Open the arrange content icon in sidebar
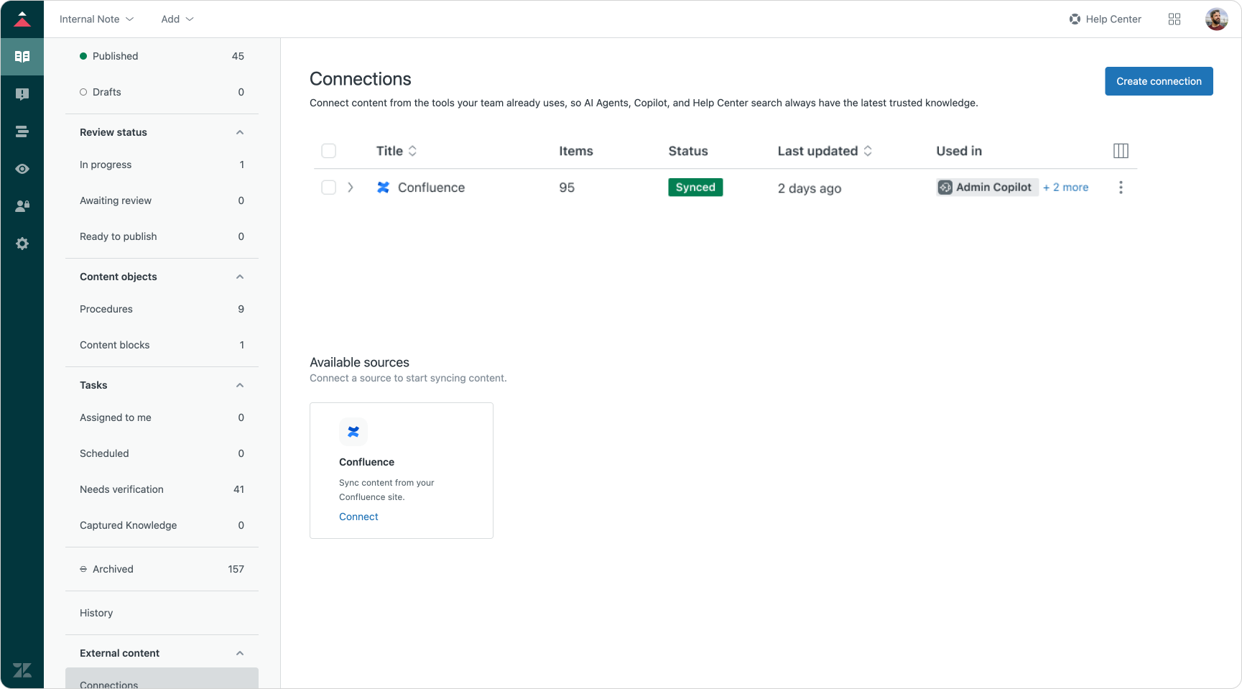 22,131
